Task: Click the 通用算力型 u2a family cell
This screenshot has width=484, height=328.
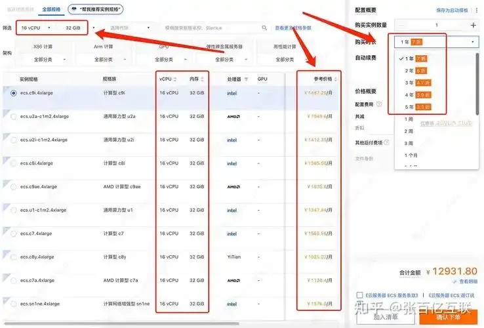Action: tap(119, 116)
